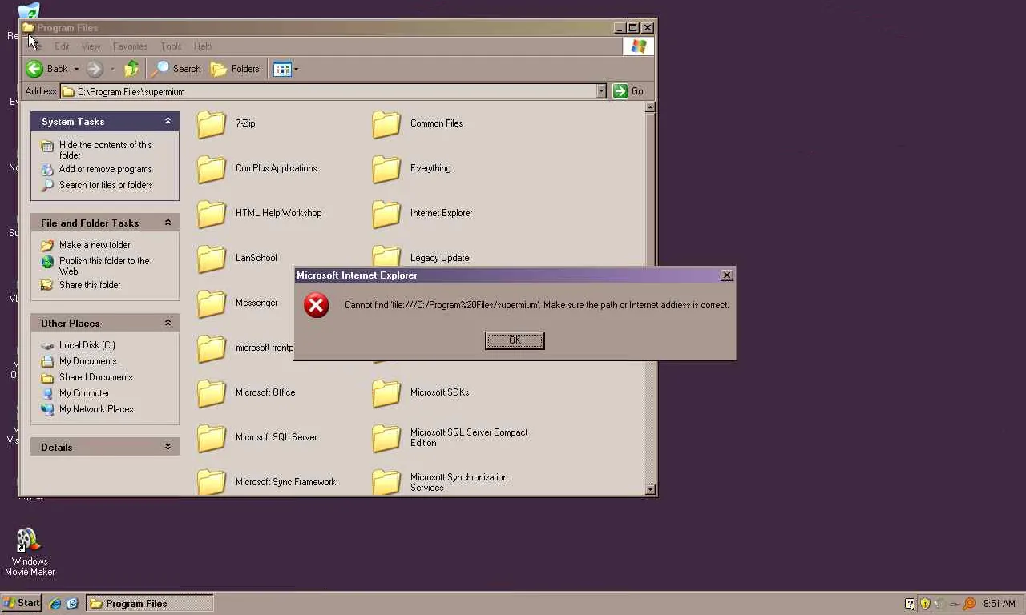Click 'Add or remove programs' link
The image size is (1026, 615).
point(105,169)
